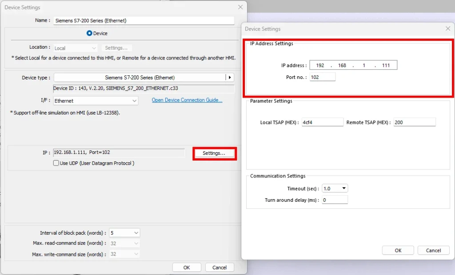Click the Port no. input field
This screenshot has height=275, width=455.
tap(323, 77)
